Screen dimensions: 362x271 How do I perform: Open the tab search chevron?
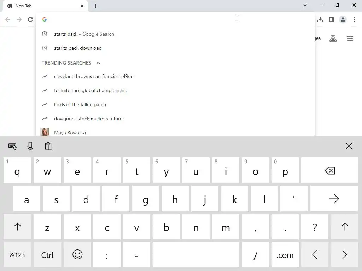pos(305,5)
